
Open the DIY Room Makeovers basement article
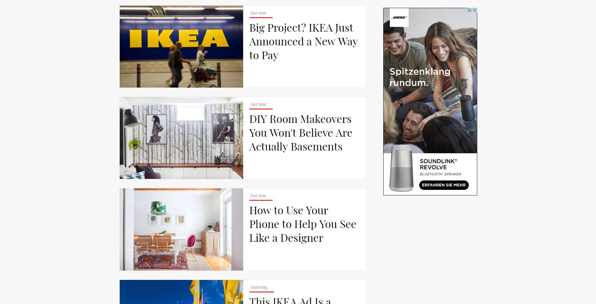point(301,133)
